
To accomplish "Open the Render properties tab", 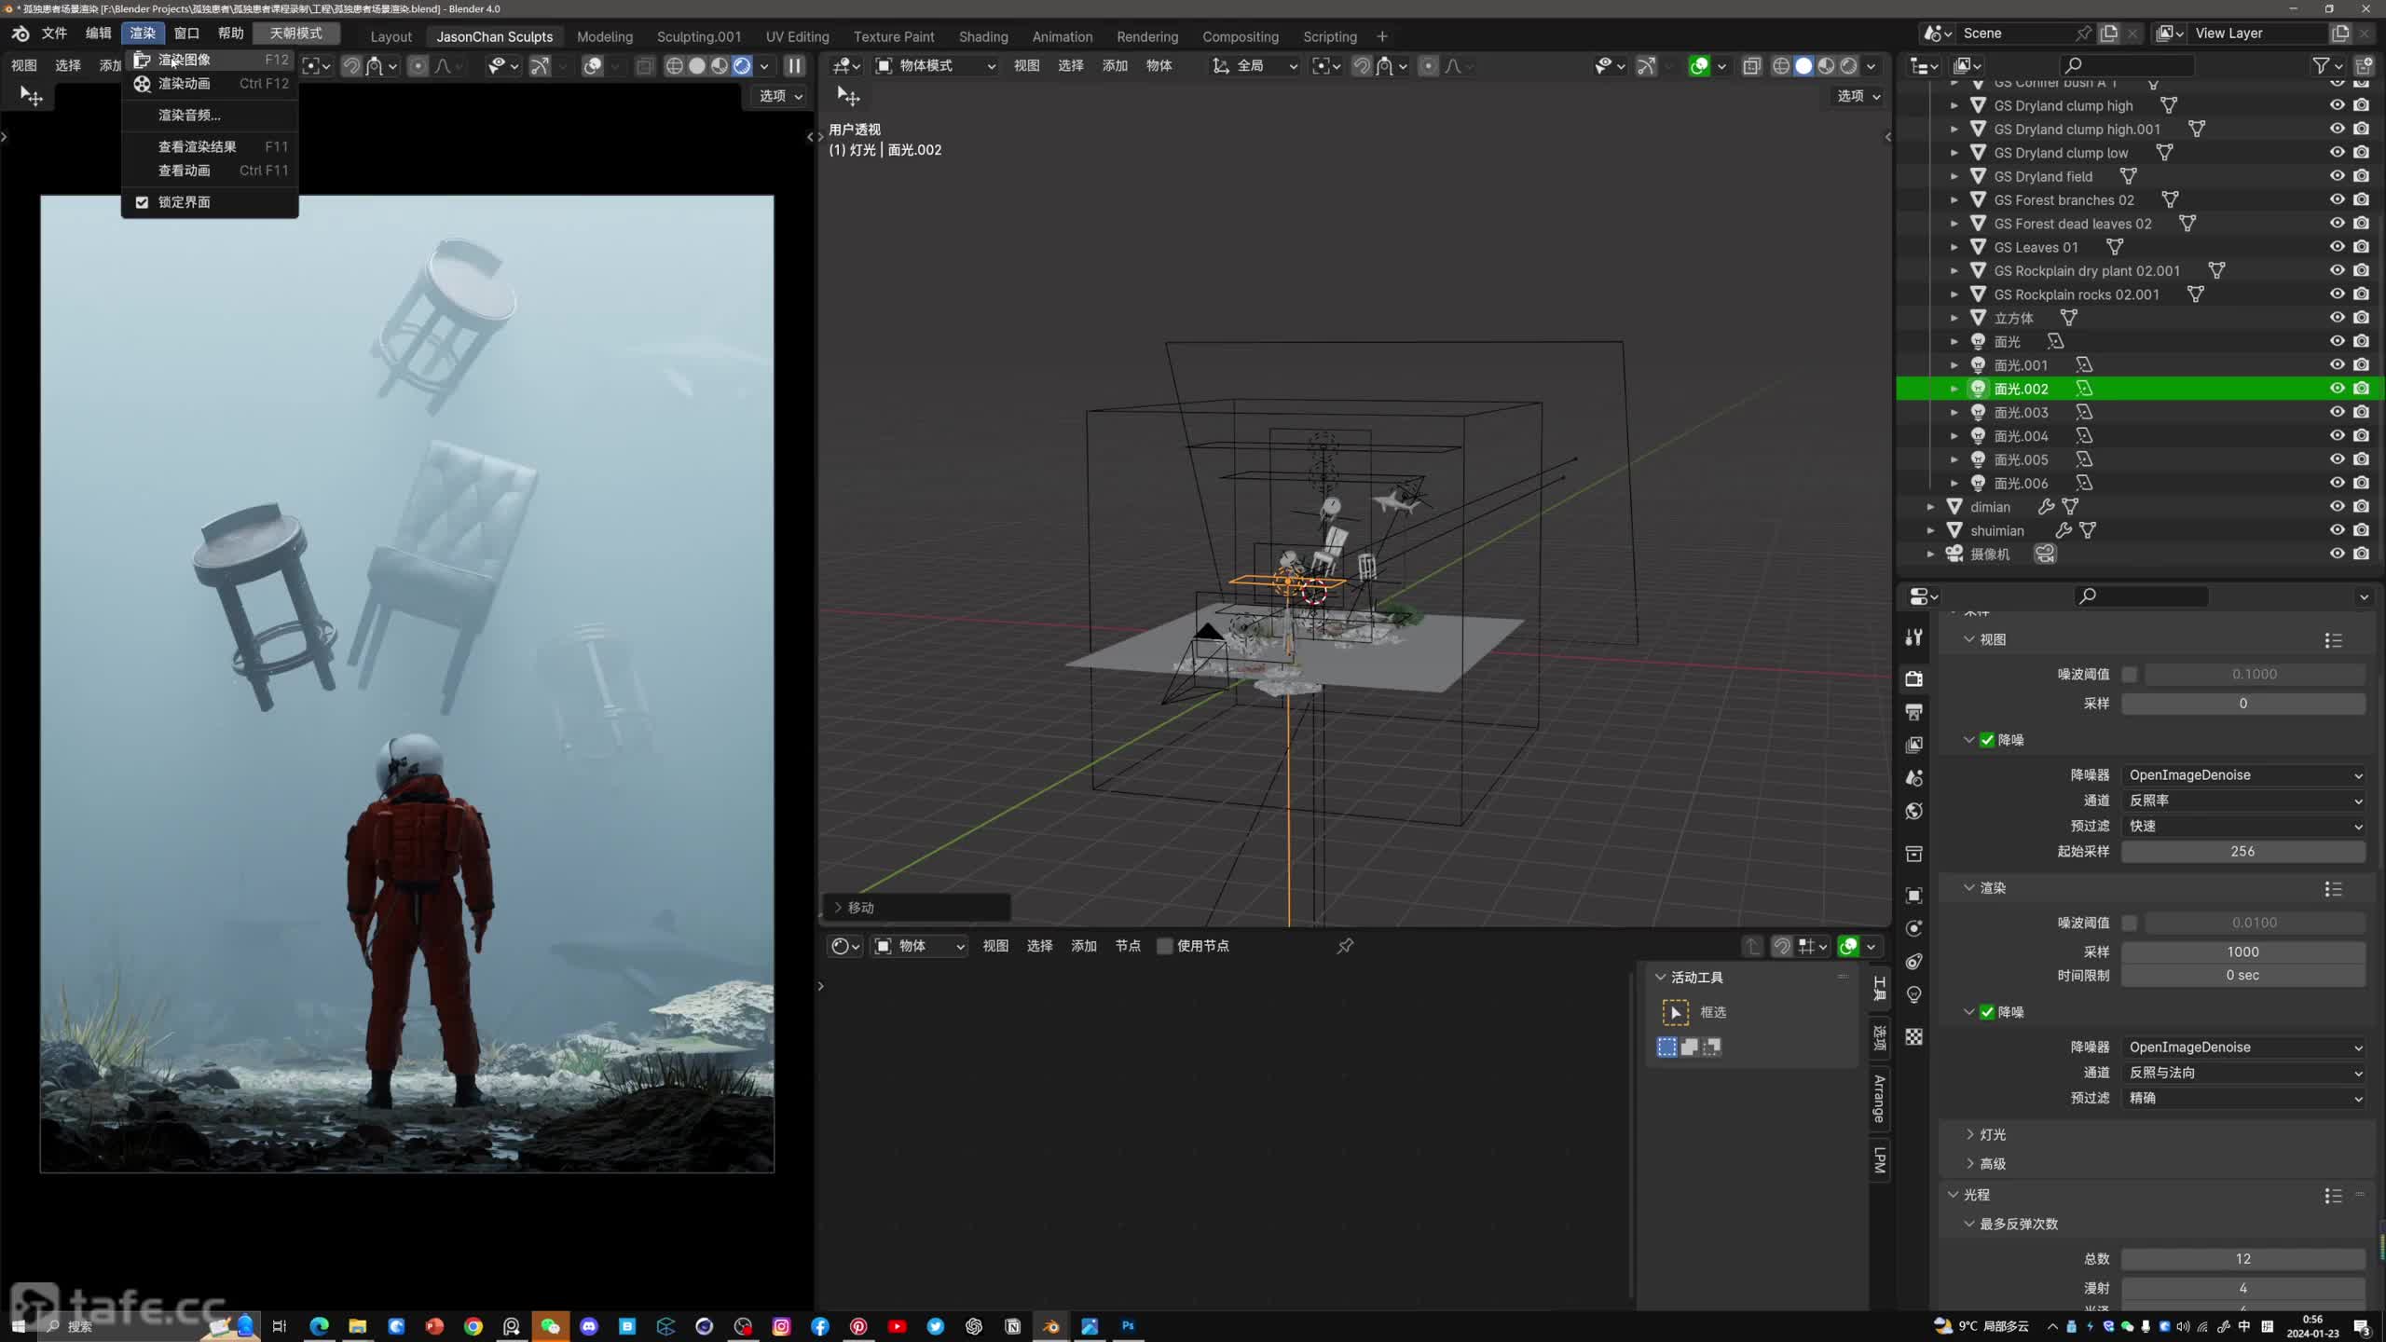I will (x=1913, y=678).
